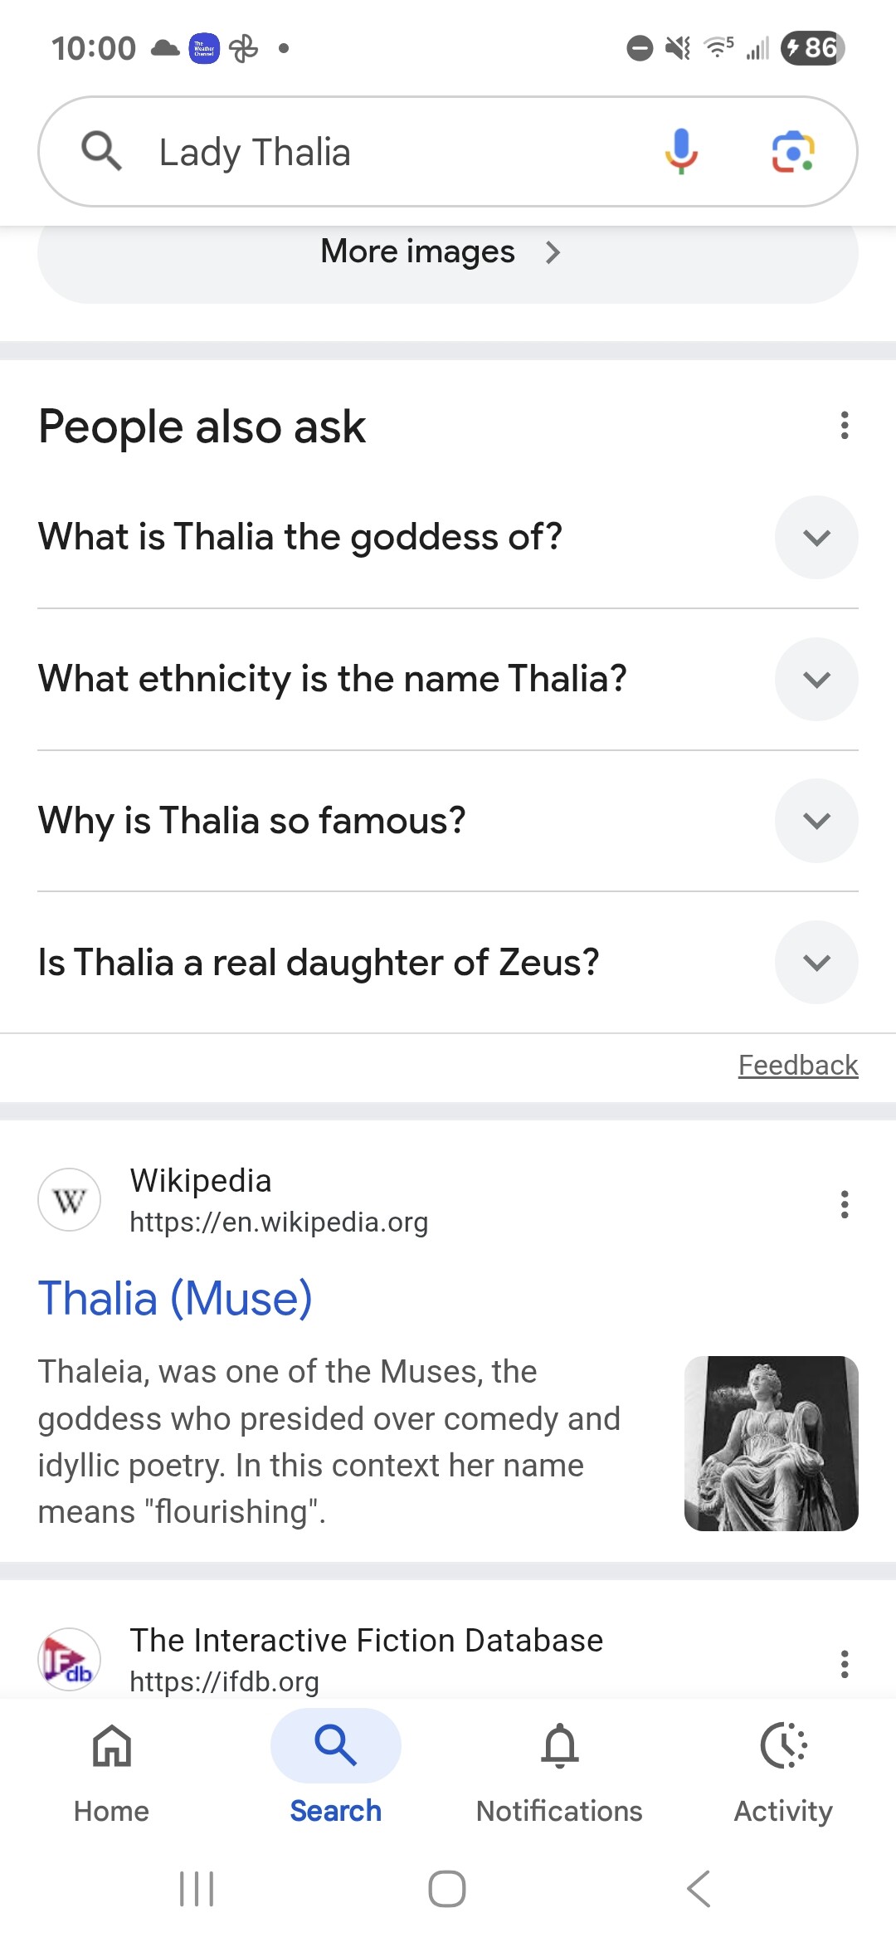Viewport: 896px width, 1942px height.
Task: Open Interactive Fiction Database result options
Action: tap(844, 1663)
